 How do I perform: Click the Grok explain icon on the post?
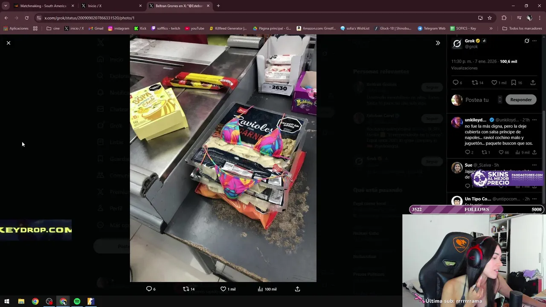pos(527,41)
